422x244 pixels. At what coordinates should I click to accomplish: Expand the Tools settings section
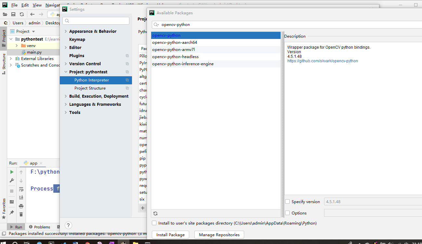[x=66, y=112]
